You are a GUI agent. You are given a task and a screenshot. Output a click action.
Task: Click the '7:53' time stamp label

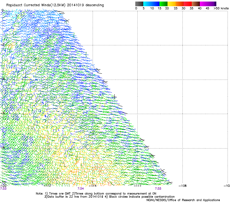(x=3, y=189)
